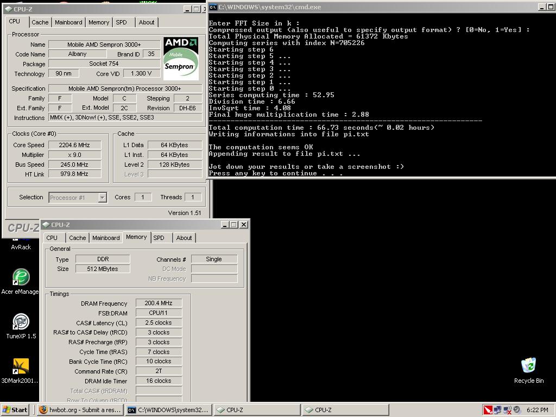Click the Bus Speed value 245.0 MHz
The height and width of the screenshot is (417, 556).
(x=74, y=165)
